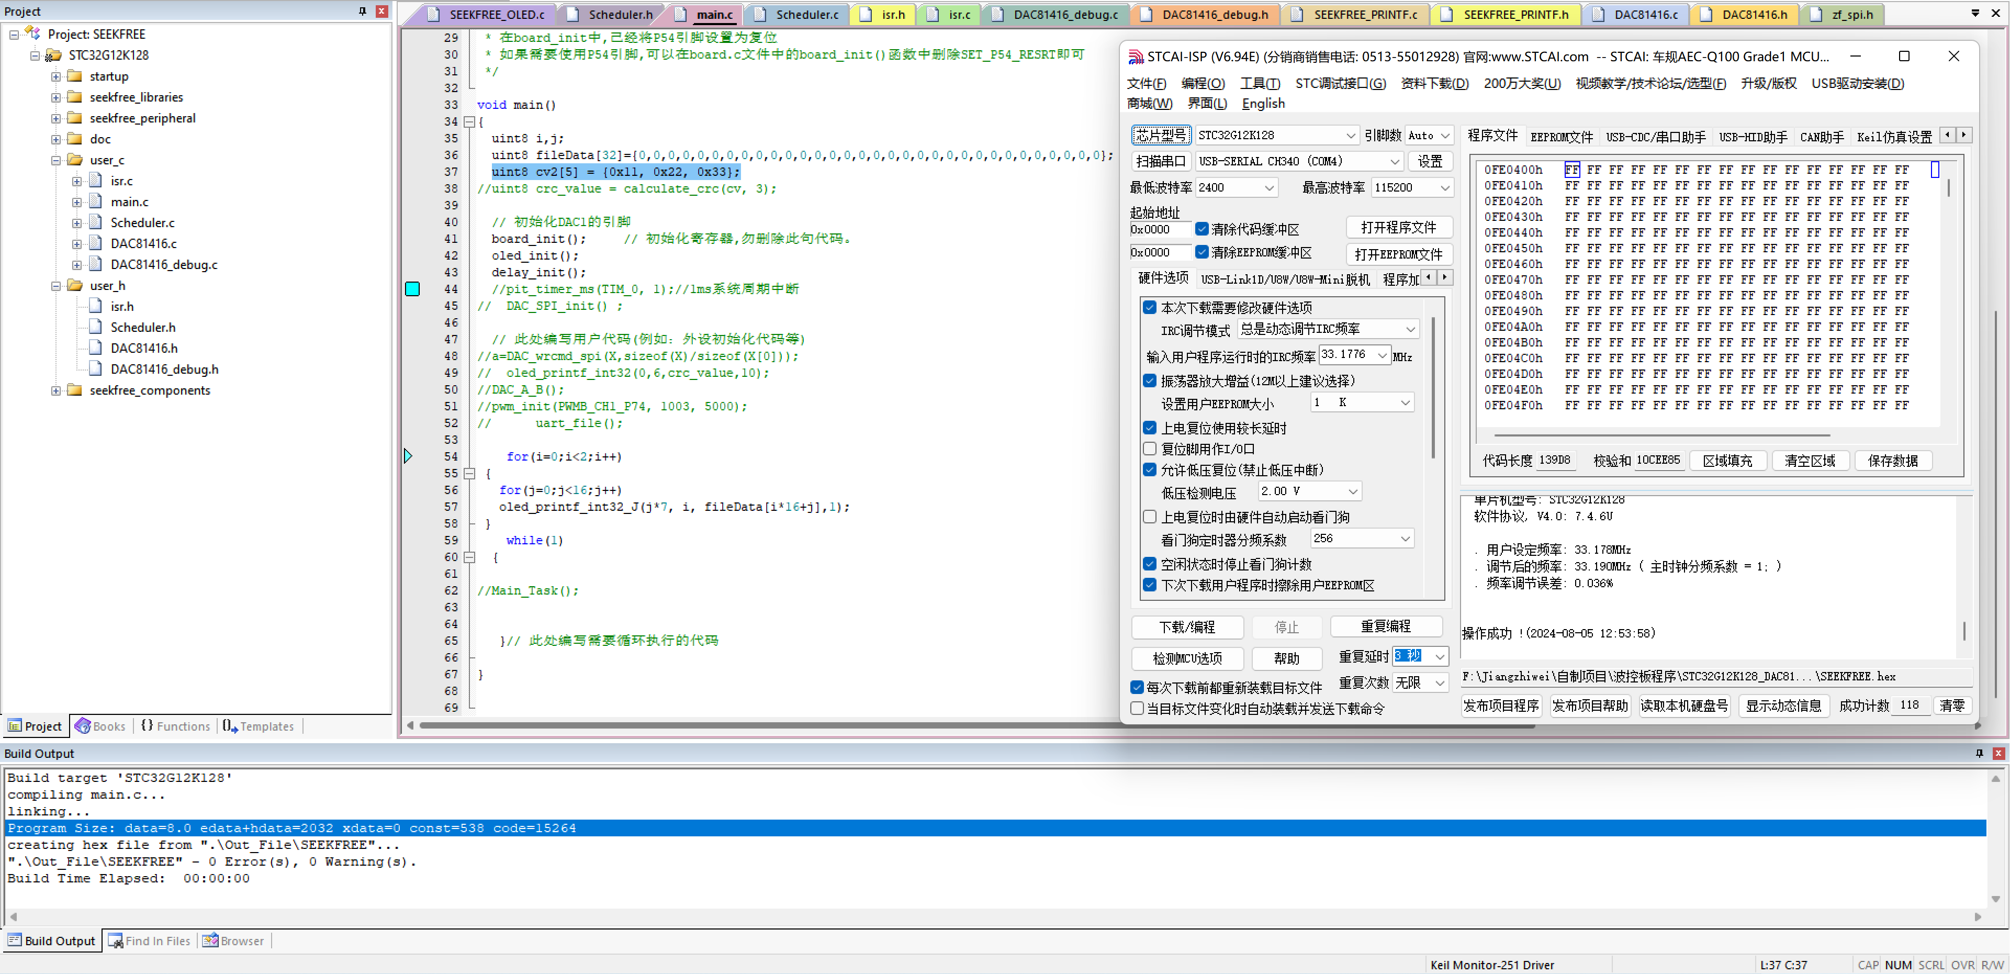
Task: Collapse the user_c folder in tree
Action: [x=56, y=160]
